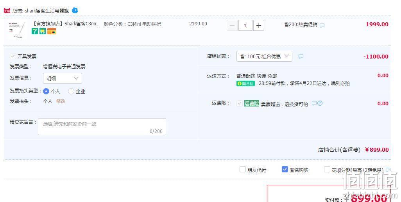This screenshot has width=401, height=202.
Task: Click the green 7-day return badge icon
Action: 35,31
